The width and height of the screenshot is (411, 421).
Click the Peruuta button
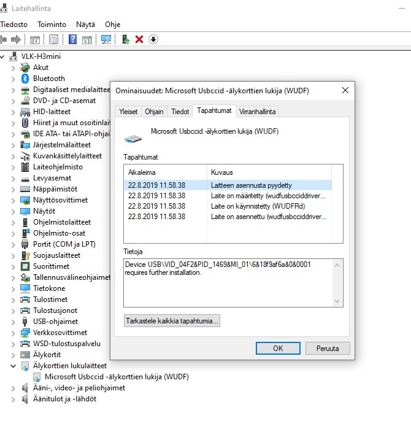328,348
